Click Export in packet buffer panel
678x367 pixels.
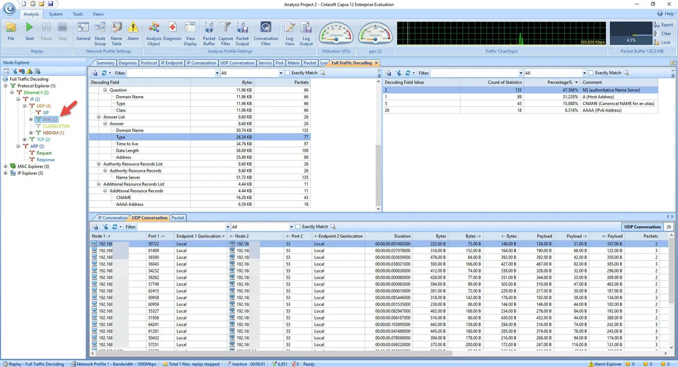[663, 25]
